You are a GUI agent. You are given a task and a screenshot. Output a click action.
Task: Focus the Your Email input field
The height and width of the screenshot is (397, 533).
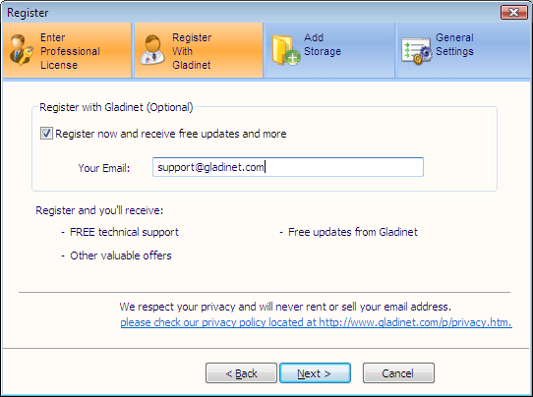(288, 167)
